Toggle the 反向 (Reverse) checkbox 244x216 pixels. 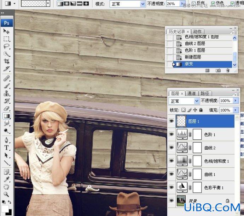tap(193, 3)
